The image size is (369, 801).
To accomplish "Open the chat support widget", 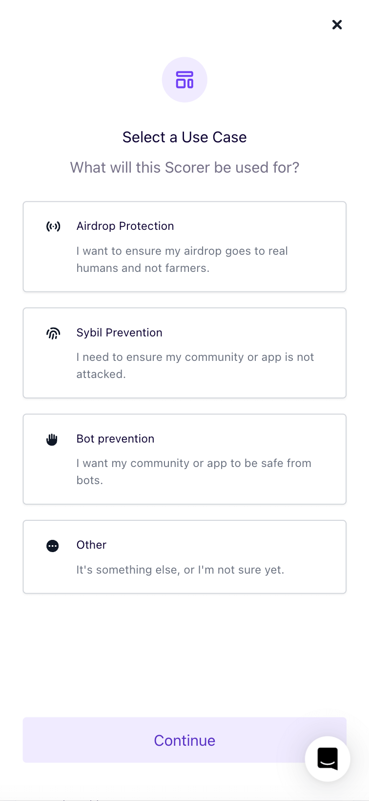I will point(328,759).
